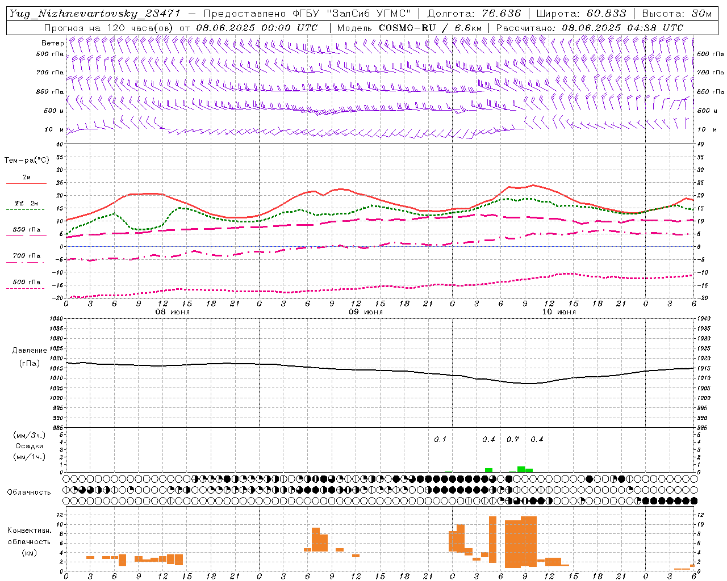Click the "(гПа)" unit under Давление
The image size is (727, 581).
[30, 363]
